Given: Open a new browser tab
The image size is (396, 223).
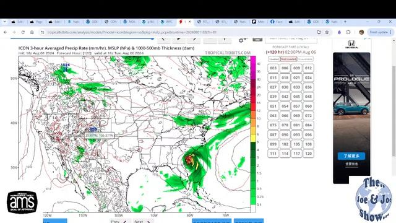Looking at the screenshot, I should (x=345, y=22).
